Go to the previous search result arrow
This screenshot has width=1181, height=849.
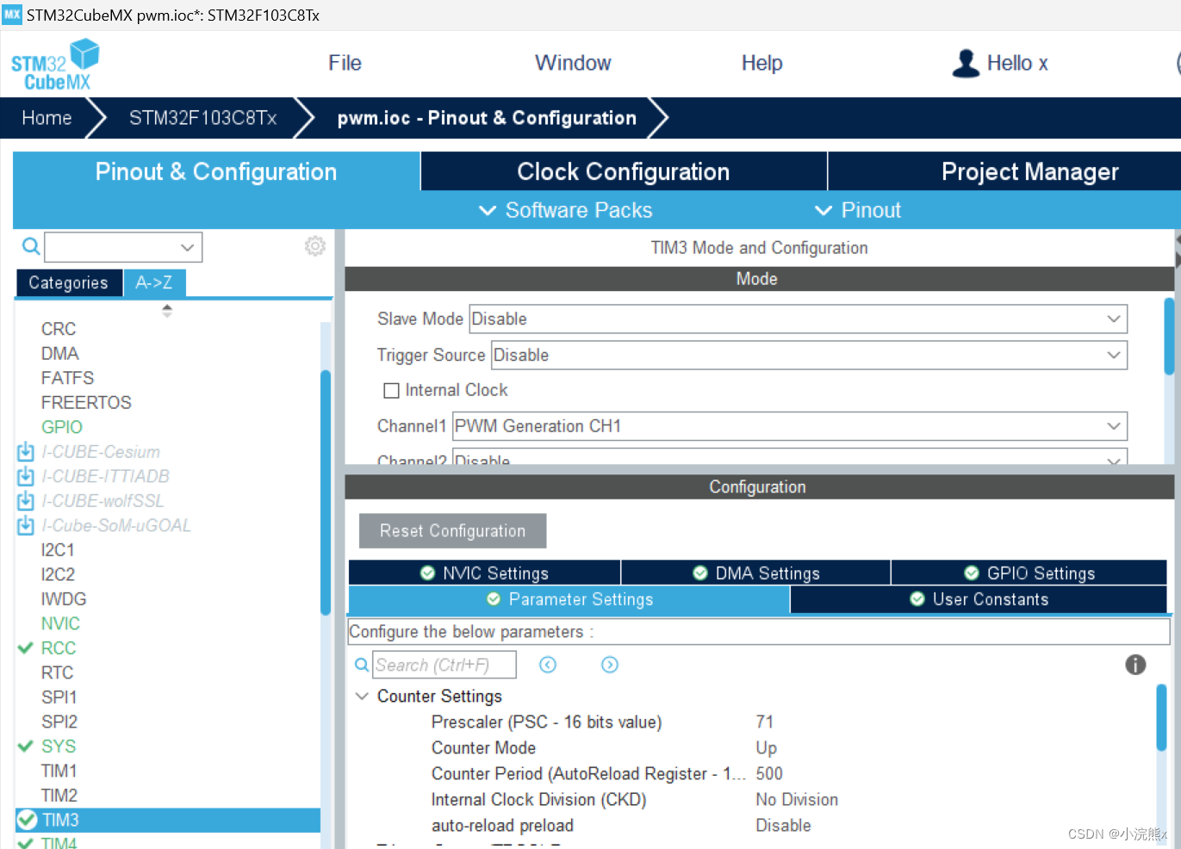tap(548, 665)
